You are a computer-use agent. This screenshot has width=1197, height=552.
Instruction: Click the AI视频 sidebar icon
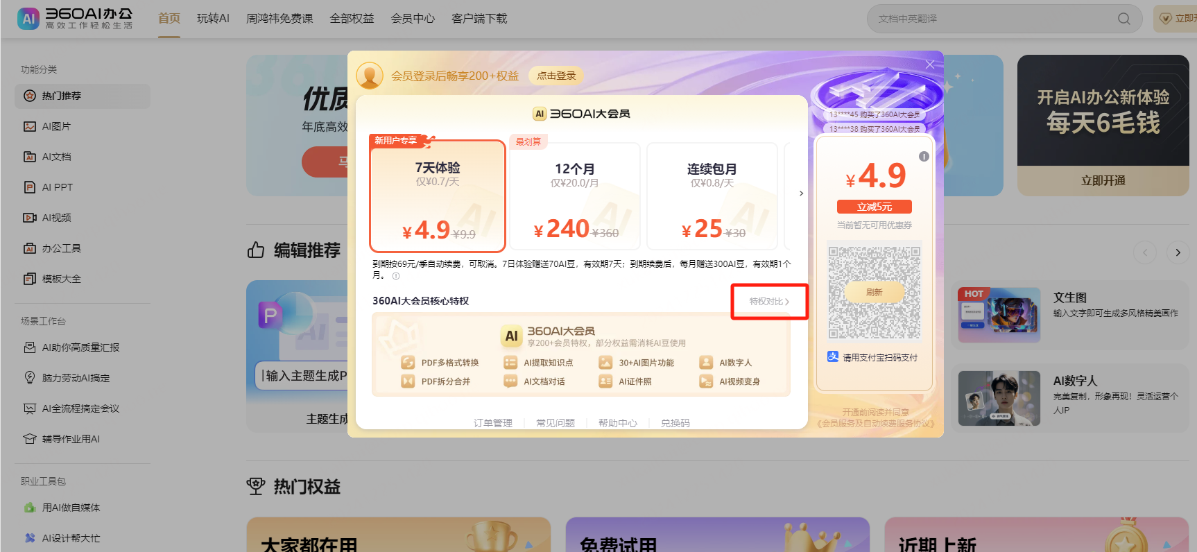coord(30,218)
